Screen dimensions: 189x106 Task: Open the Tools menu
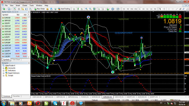coord(32,6)
